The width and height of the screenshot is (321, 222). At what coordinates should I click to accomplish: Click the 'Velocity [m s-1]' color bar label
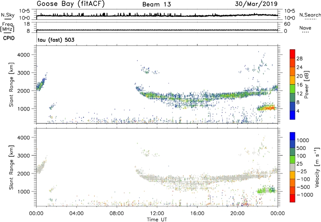317,167
